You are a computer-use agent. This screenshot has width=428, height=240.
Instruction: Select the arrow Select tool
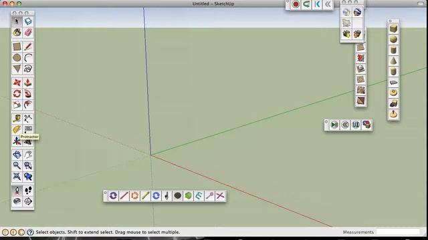(x=17, y=21)
